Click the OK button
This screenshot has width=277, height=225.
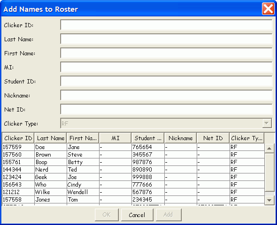107,215
